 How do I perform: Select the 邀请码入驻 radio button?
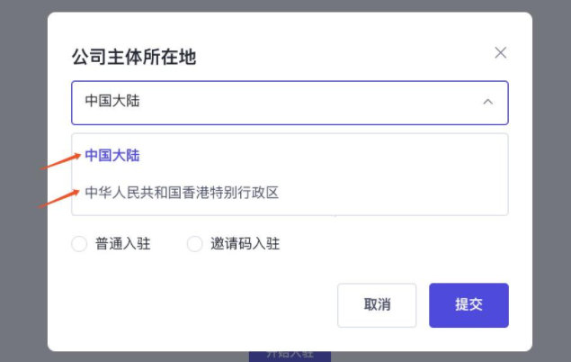pos(194,244)
